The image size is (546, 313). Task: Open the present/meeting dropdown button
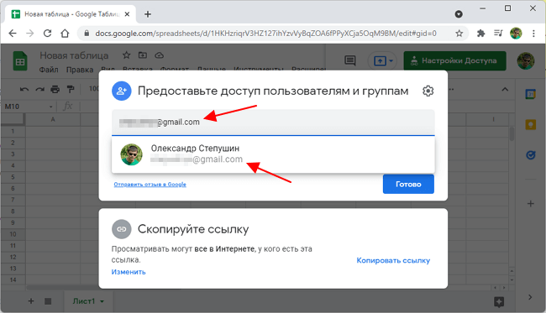tap(383, 61)
